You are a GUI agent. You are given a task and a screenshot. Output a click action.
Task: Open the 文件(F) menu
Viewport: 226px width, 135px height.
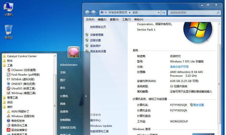click(x=90, y=20)
